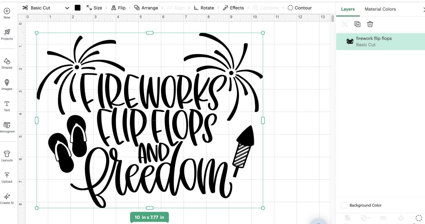Switch to the Layers tab
425x224 pixels.
click(x=348, y=9)
